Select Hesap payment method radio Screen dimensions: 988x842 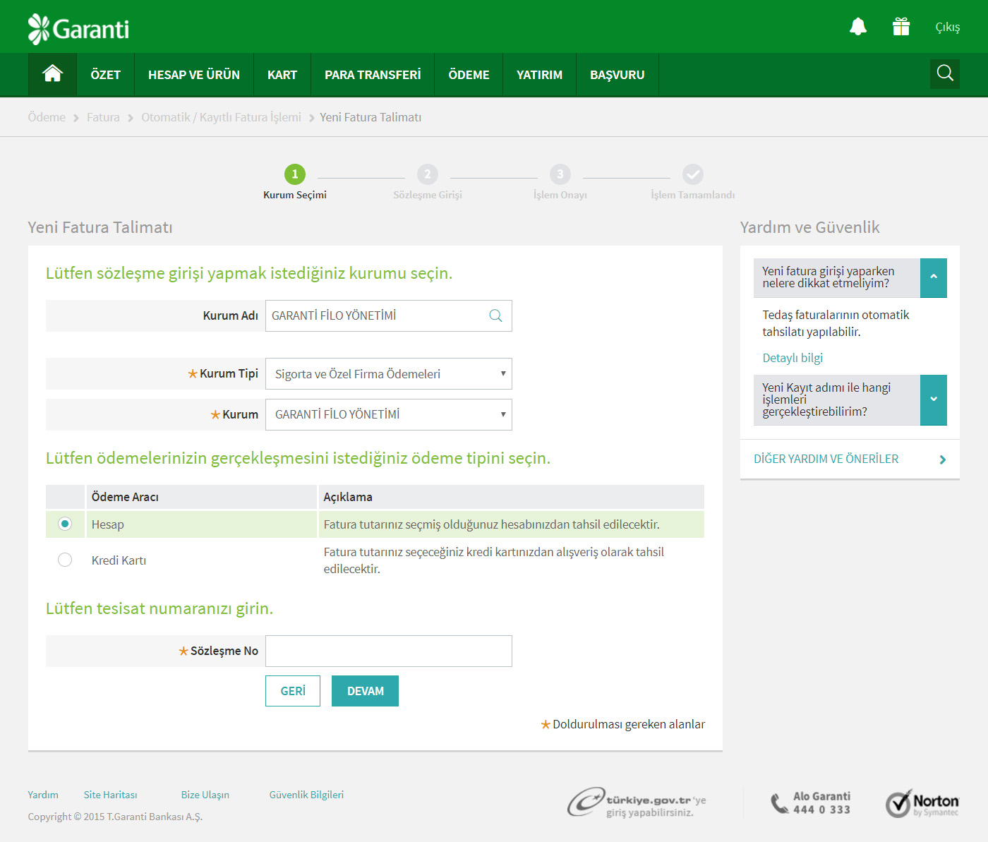[x=65, y=524]
